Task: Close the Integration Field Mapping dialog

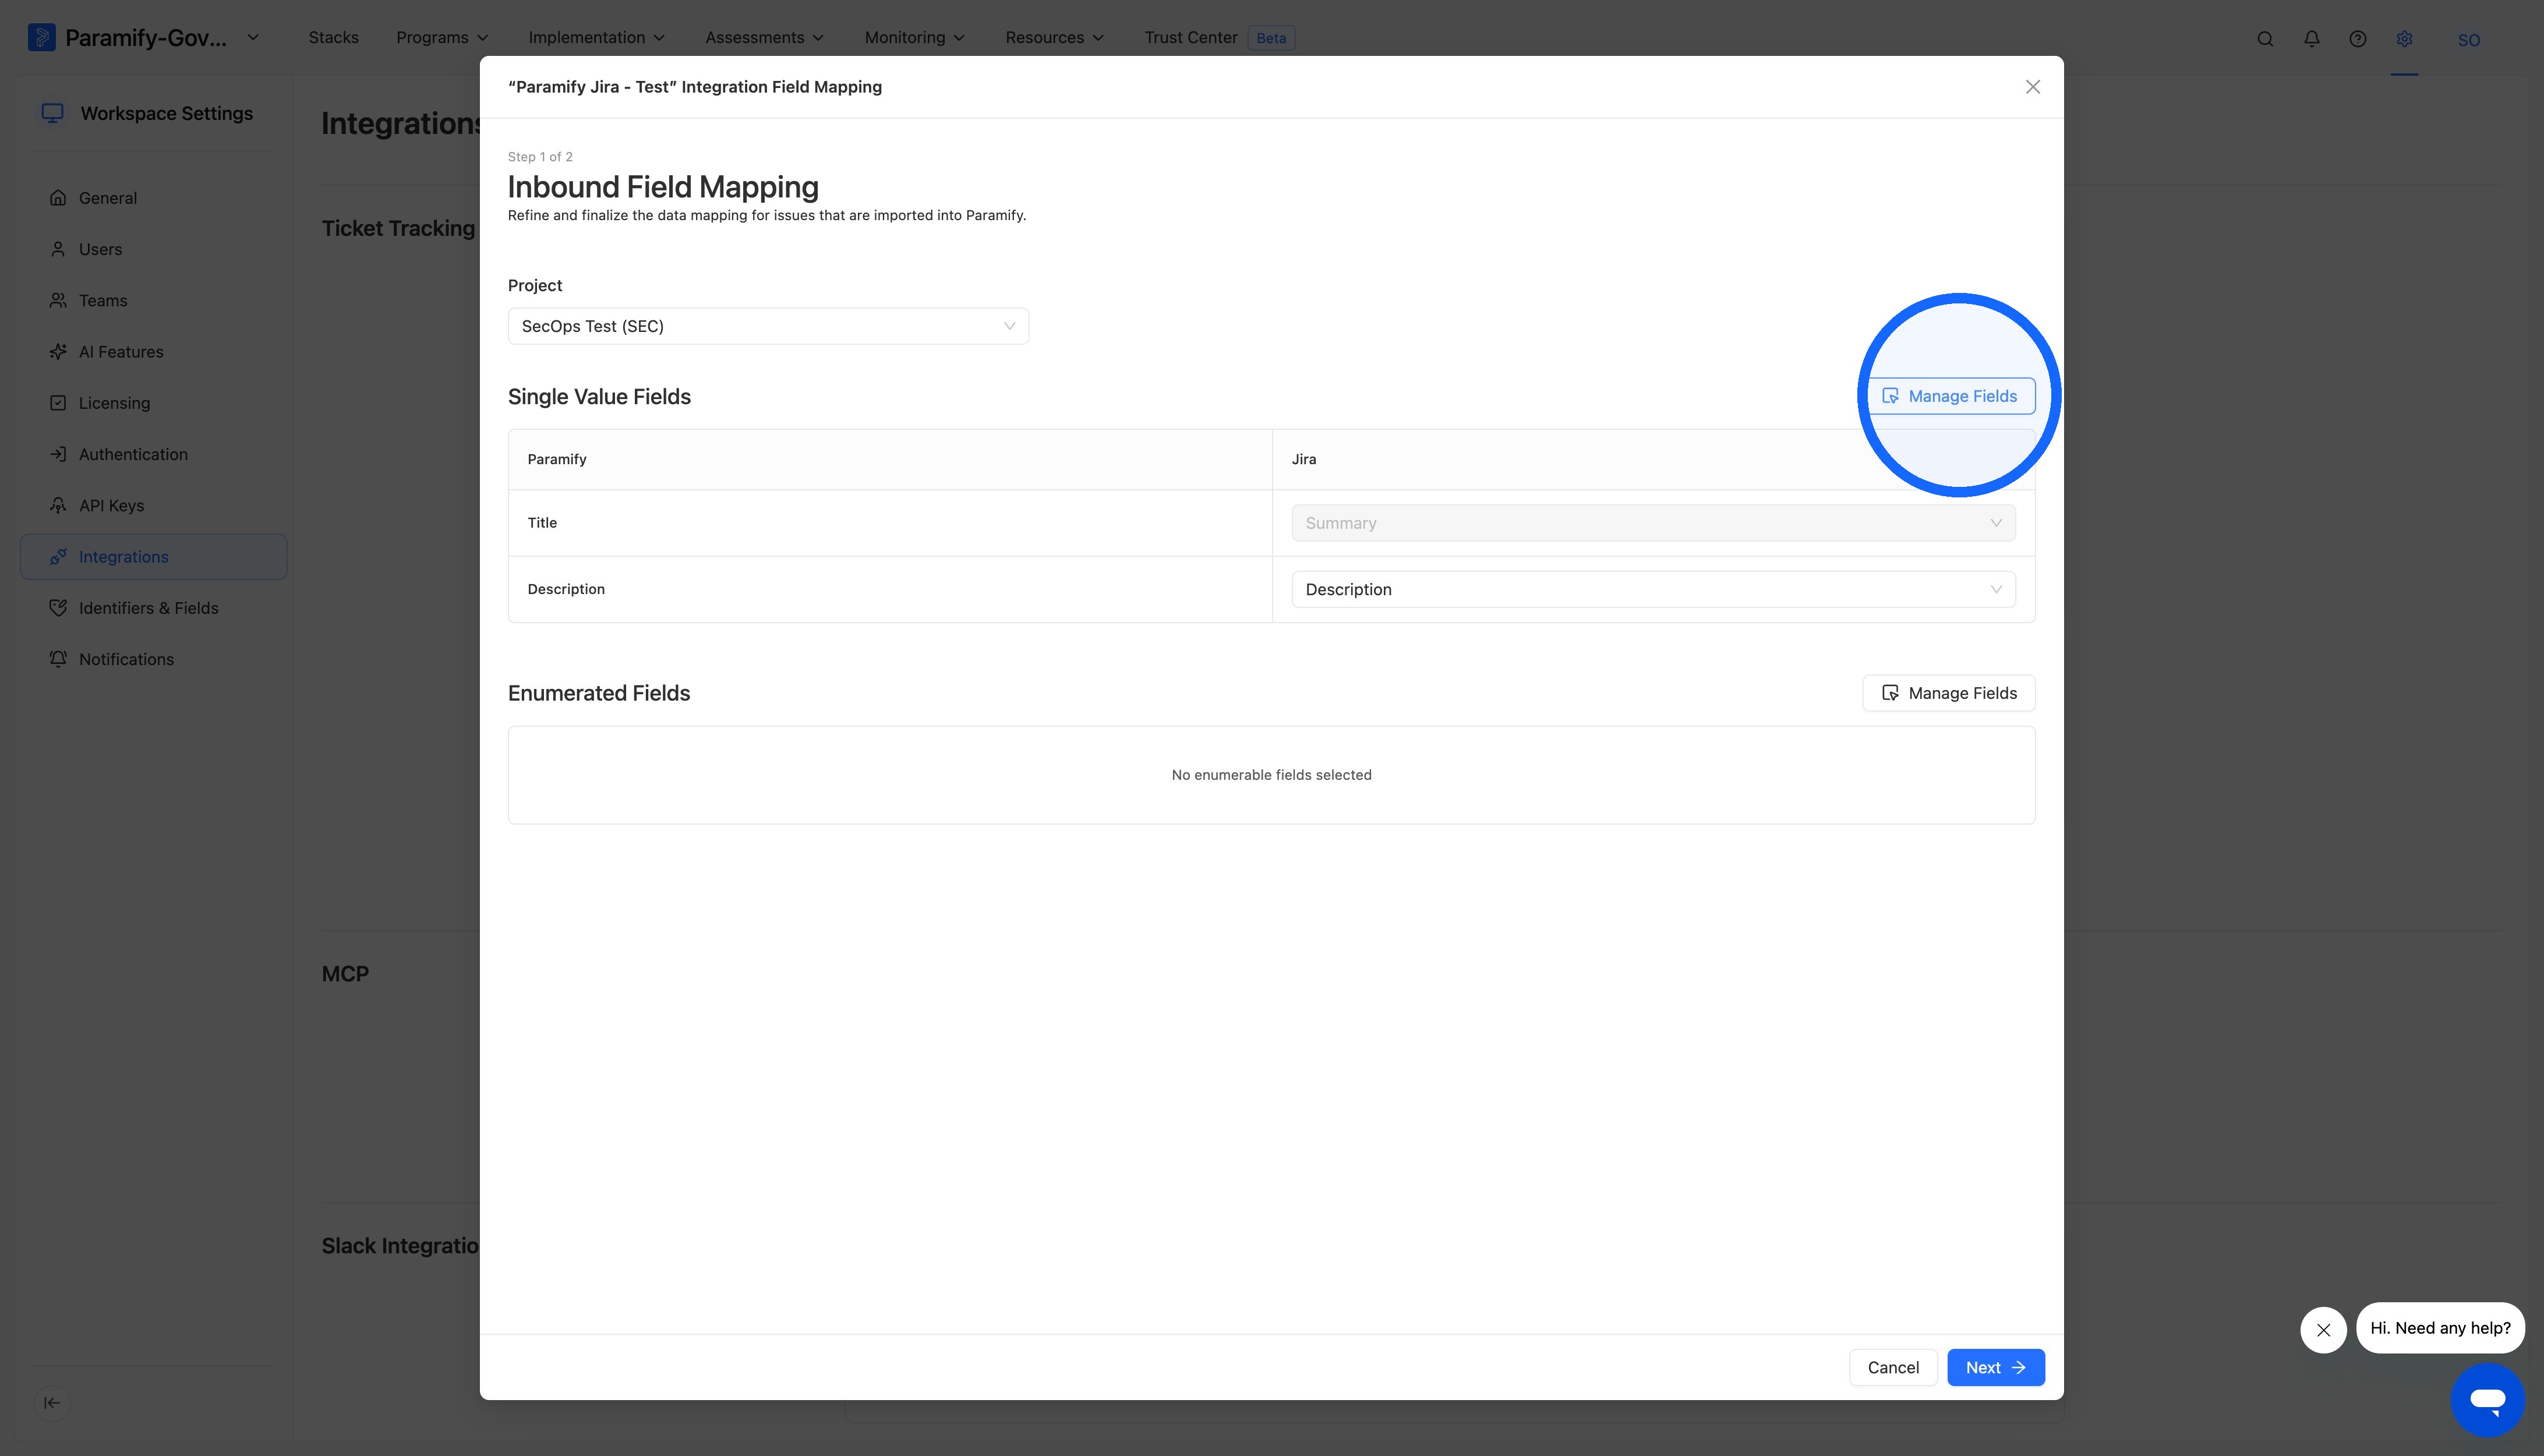Action: pyautogui.click(x=2033, y=87)
